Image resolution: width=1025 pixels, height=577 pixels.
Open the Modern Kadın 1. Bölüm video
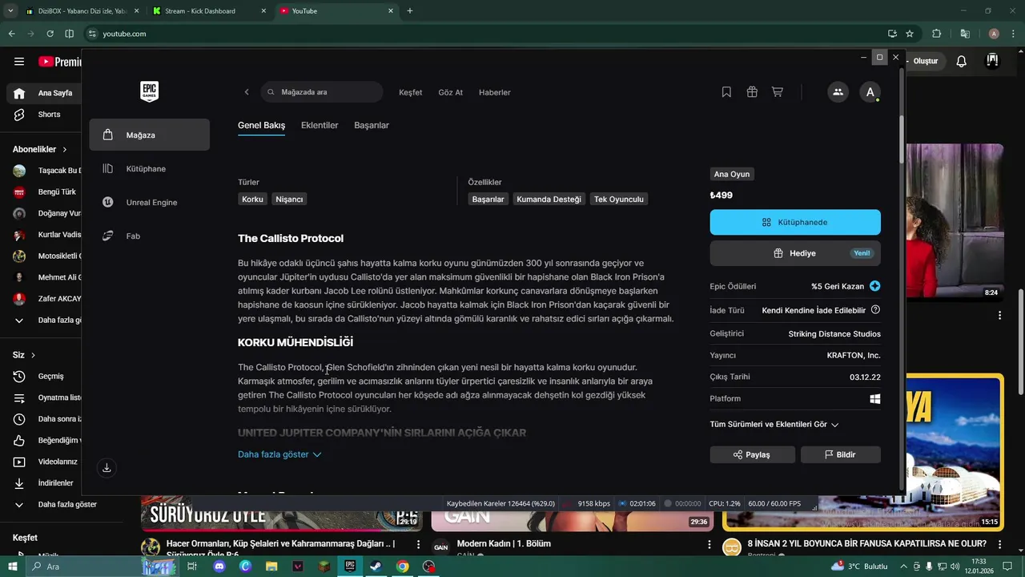point(504,543)
